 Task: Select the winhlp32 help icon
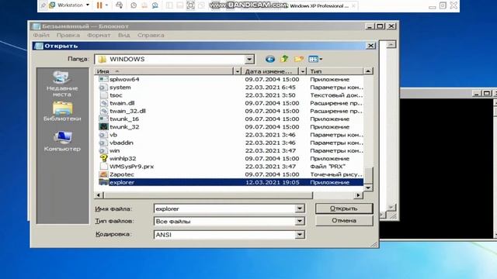tap(103, 158)
